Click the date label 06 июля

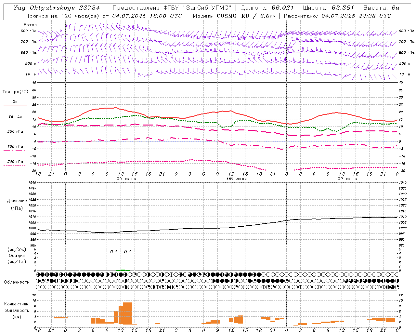[237, 179]
